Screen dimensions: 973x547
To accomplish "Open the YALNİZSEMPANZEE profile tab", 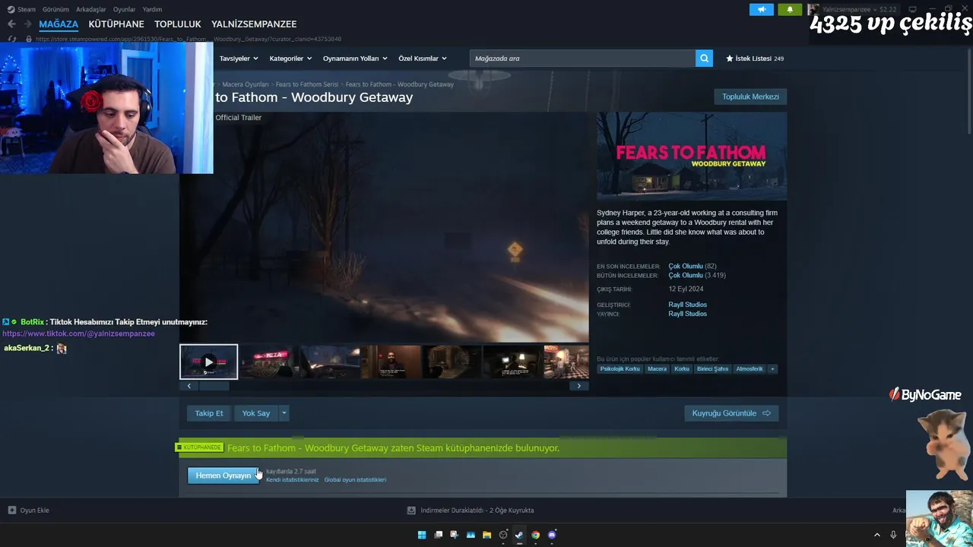I will click(x=254, y=24).
